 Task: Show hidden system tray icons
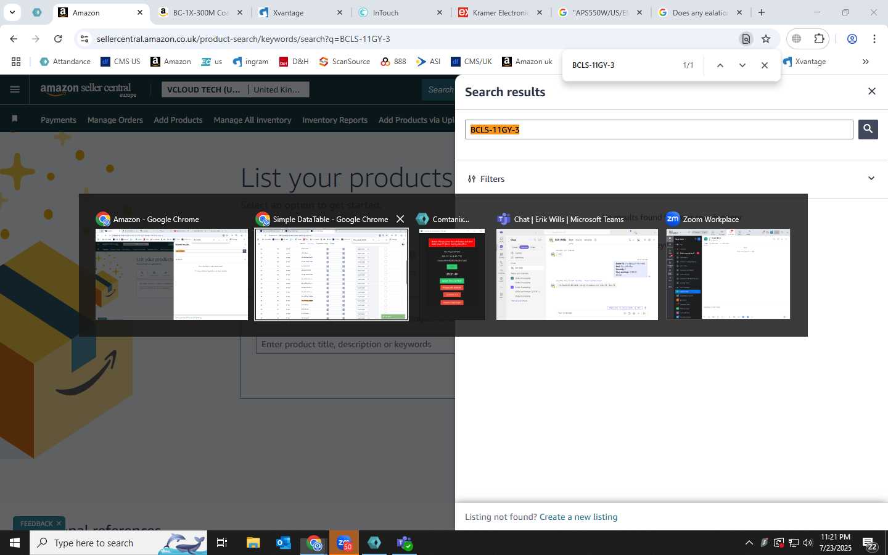[749, 543]
